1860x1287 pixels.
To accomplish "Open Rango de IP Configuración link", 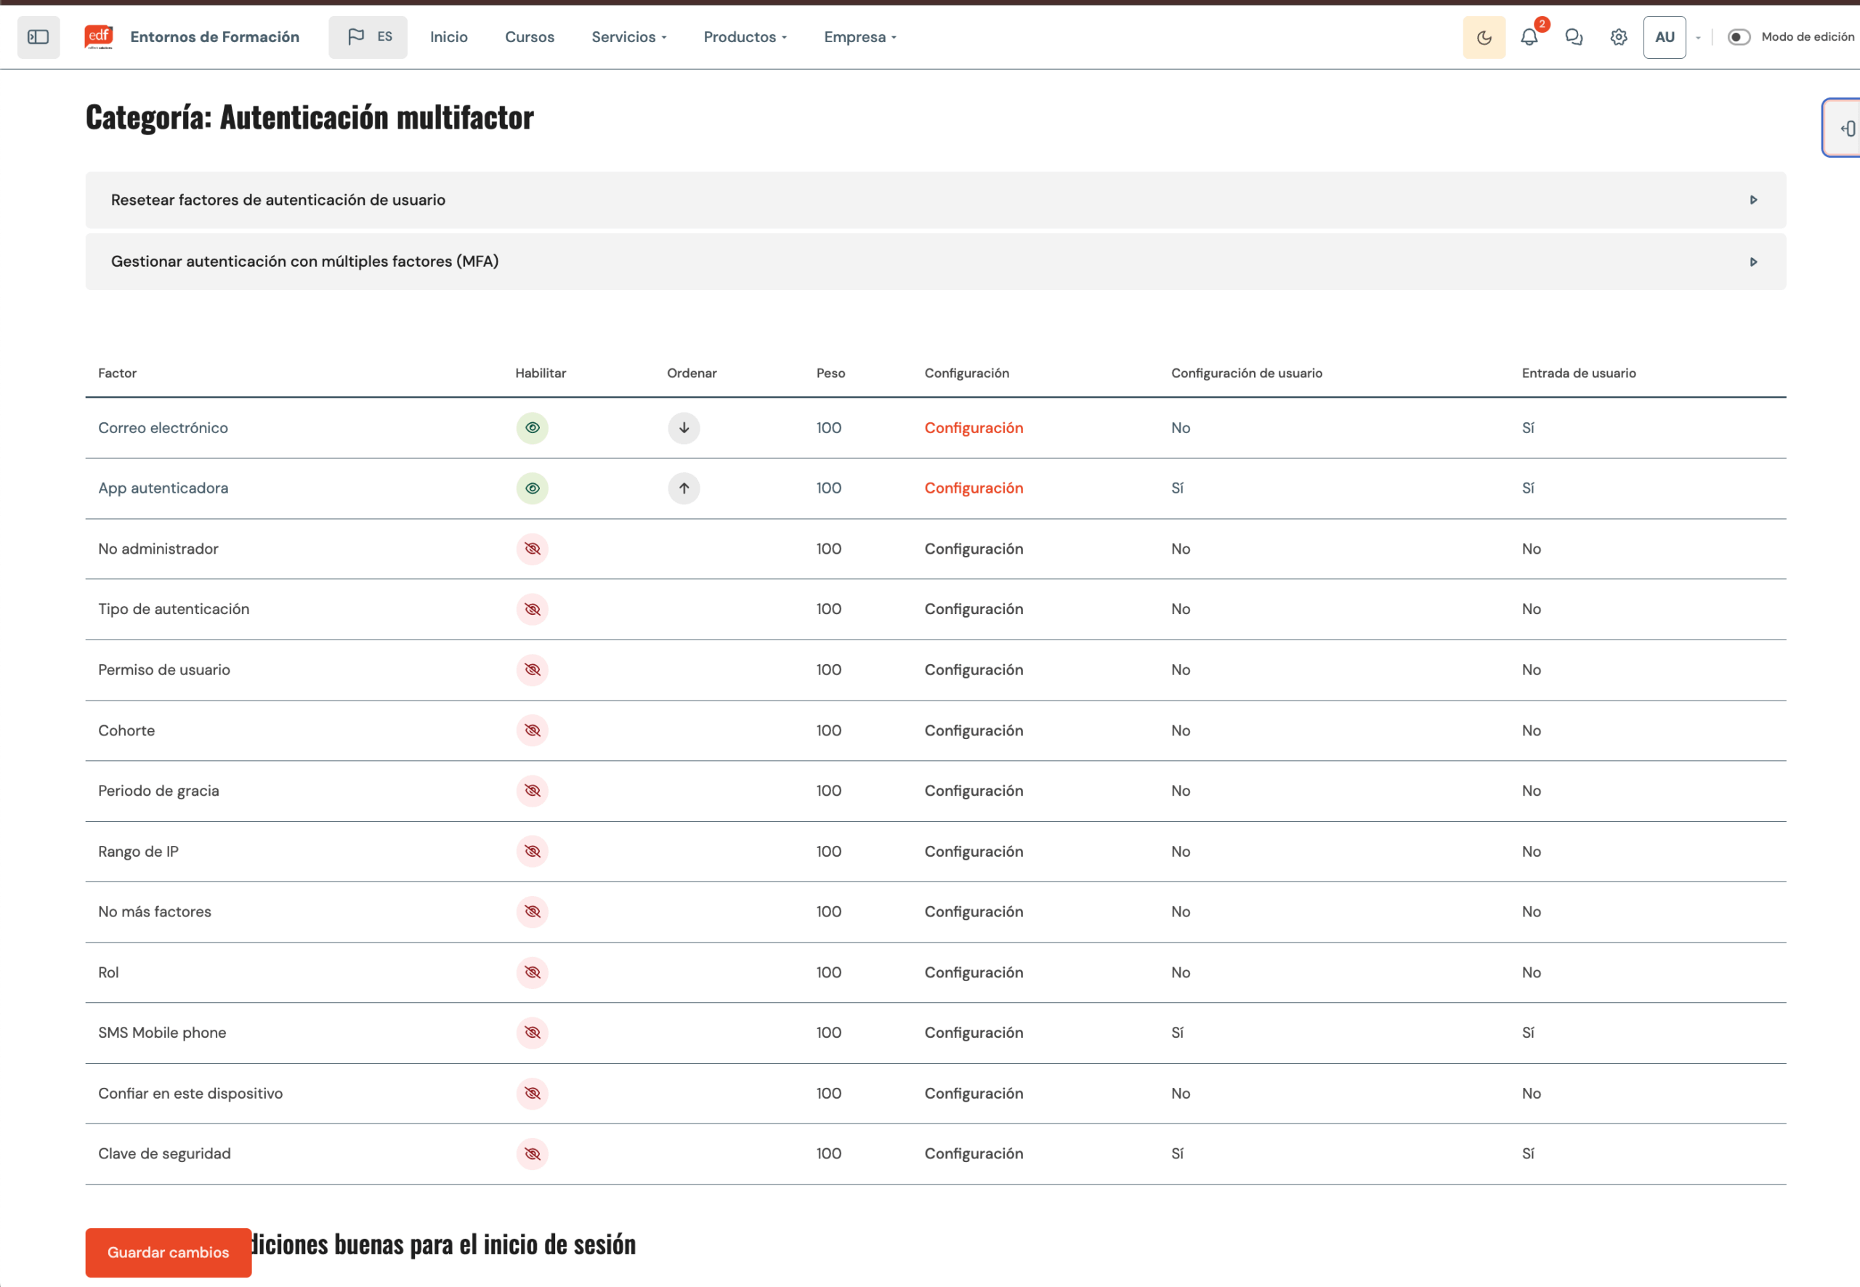I will (x=974, y=852).
